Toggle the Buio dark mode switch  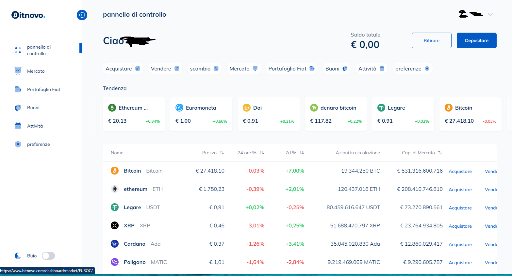[48, 256]
